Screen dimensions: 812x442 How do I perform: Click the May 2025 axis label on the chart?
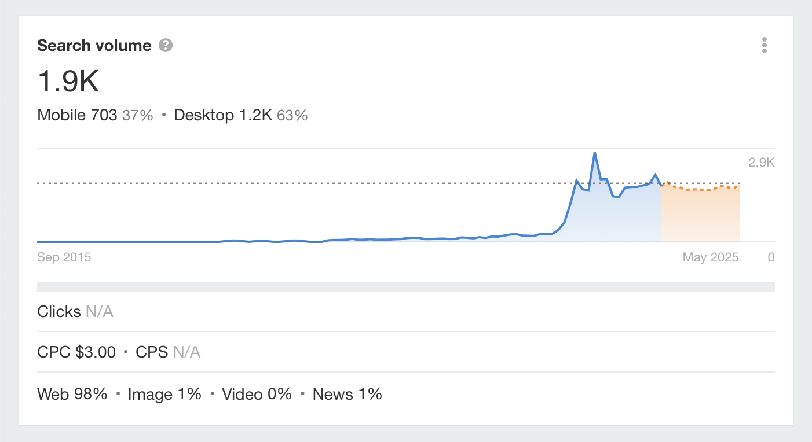pyautogui.click(x=710, y=257)
